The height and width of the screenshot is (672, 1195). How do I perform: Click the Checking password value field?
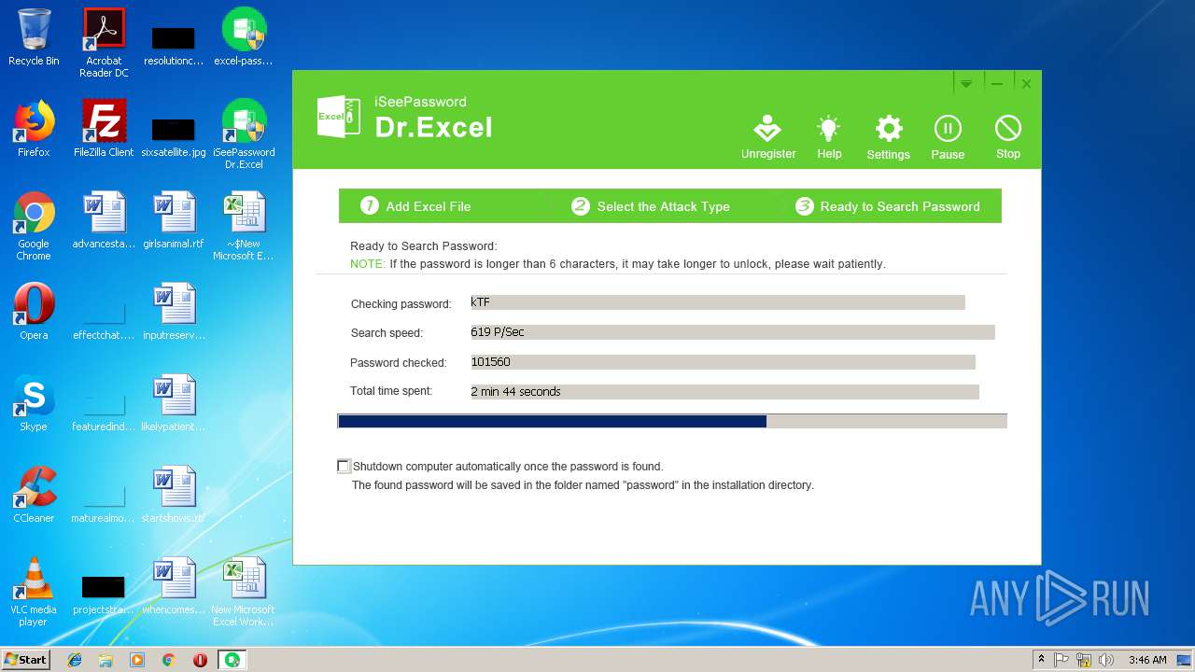click(x=717, y=302)
